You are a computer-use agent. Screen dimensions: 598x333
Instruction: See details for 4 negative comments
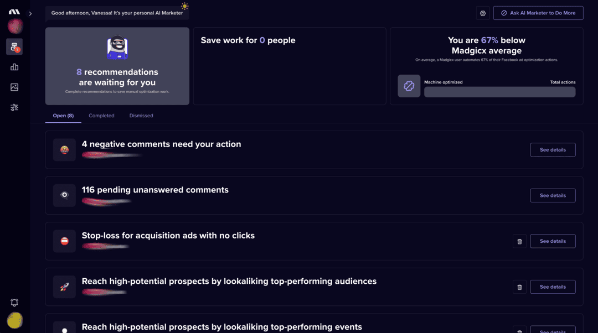click(x=553, y=150)
